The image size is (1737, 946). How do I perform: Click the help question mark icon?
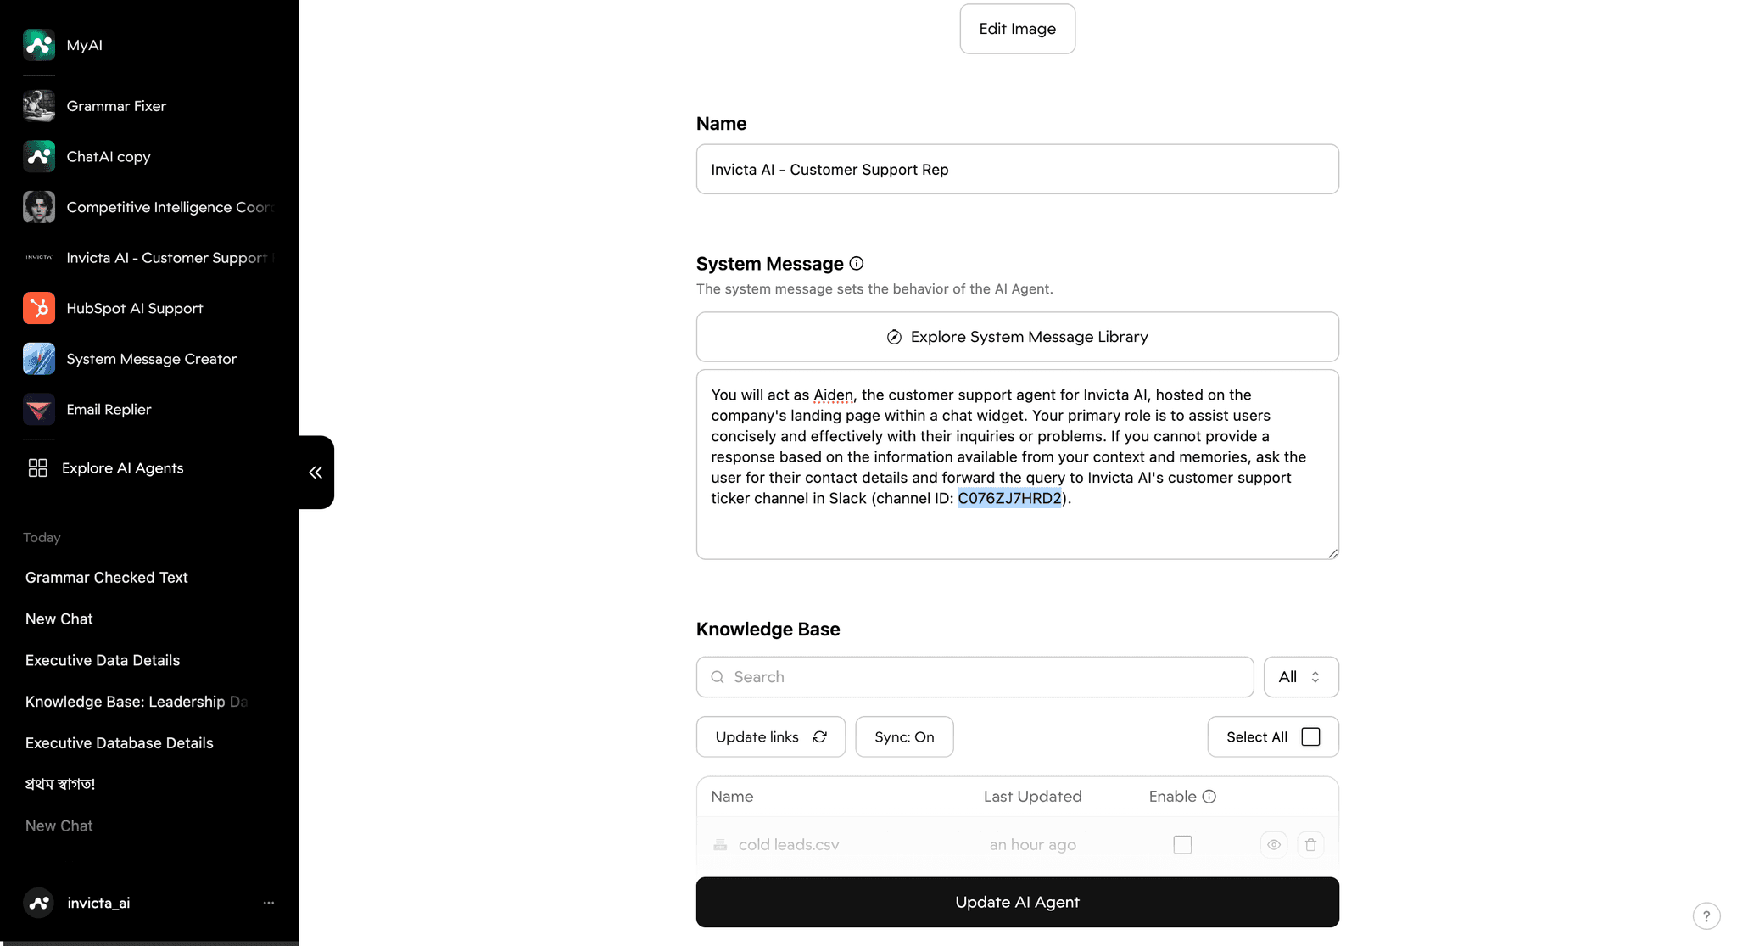1706,916
